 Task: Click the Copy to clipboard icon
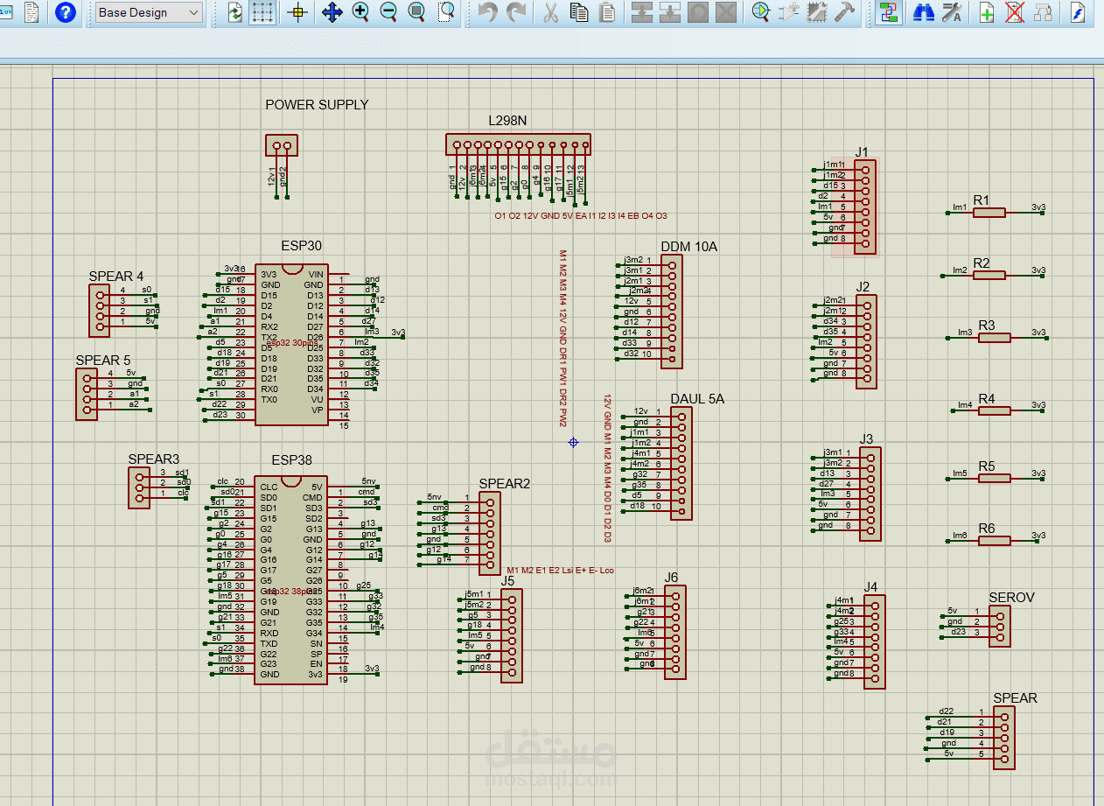pyautogui.click(x=578, y=12)
